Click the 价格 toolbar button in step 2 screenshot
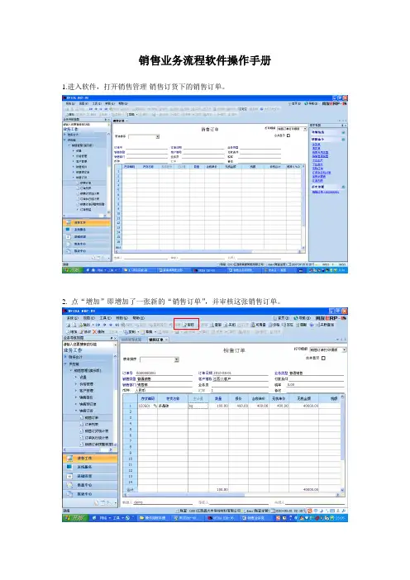The width and height of the screenshot is (410, 580). click(274, 325)
